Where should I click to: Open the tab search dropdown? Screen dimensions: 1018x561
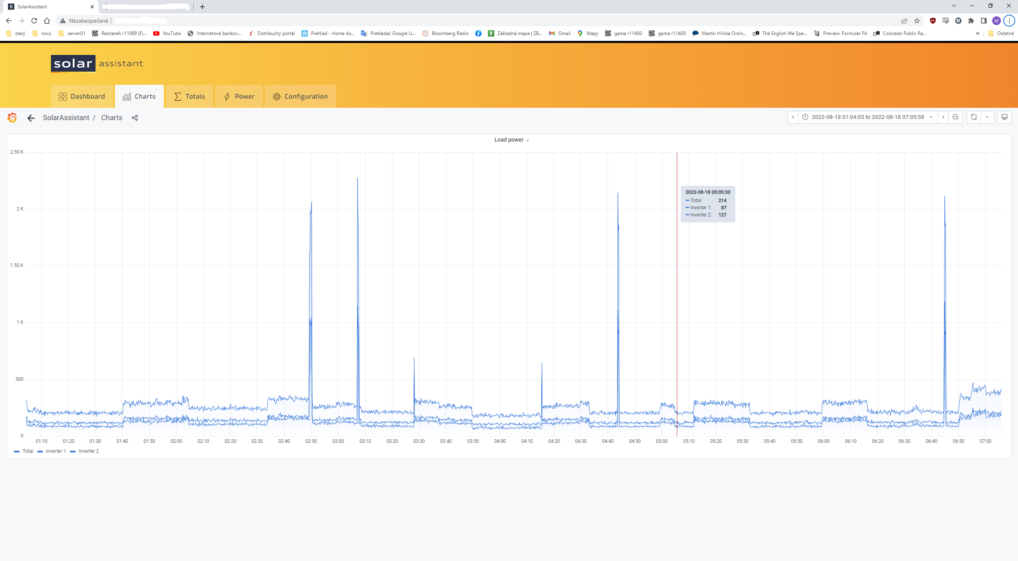tap(954, 6)
